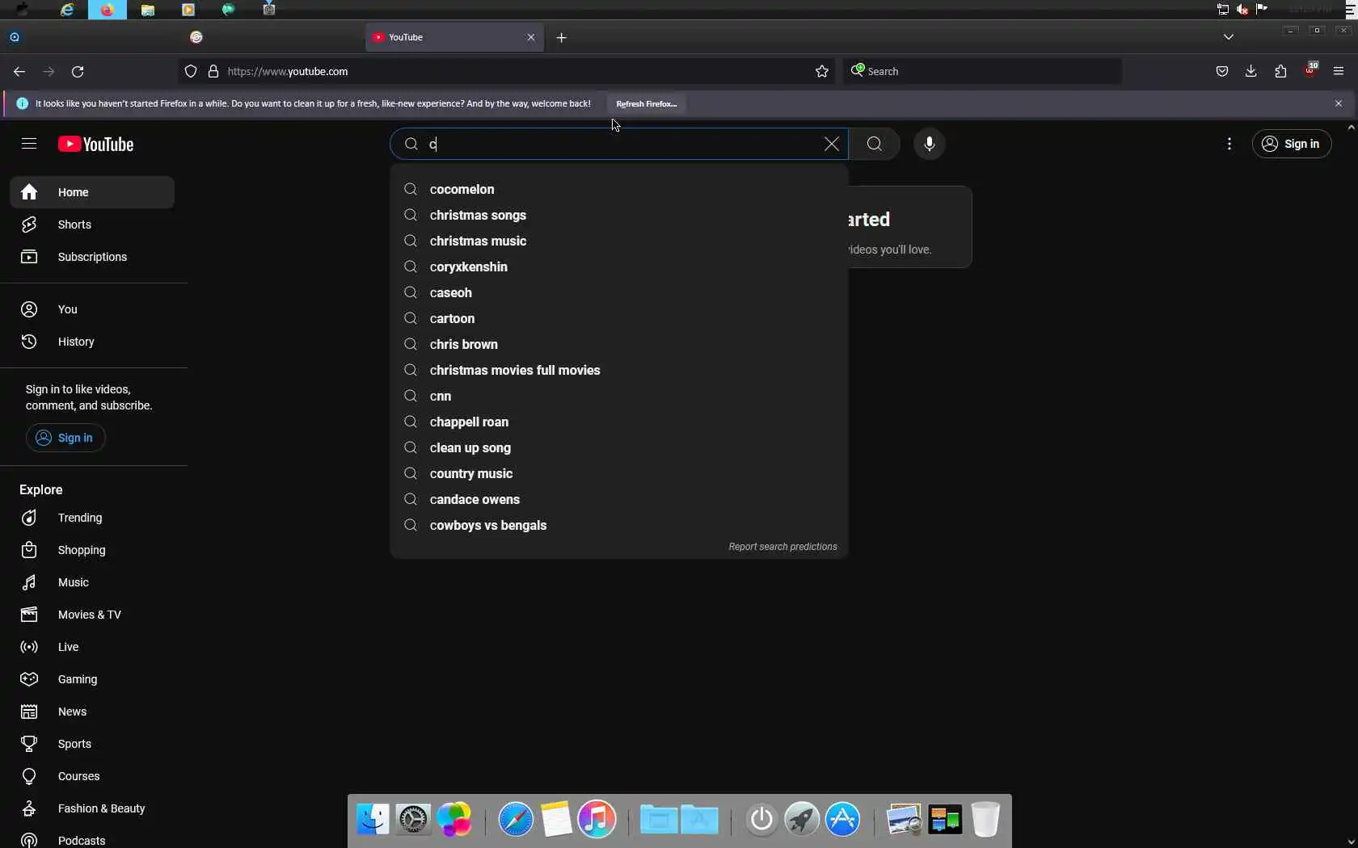Open the Firefox extensions panel
Screen dimensions: 1358x848
coord(1280,72)
